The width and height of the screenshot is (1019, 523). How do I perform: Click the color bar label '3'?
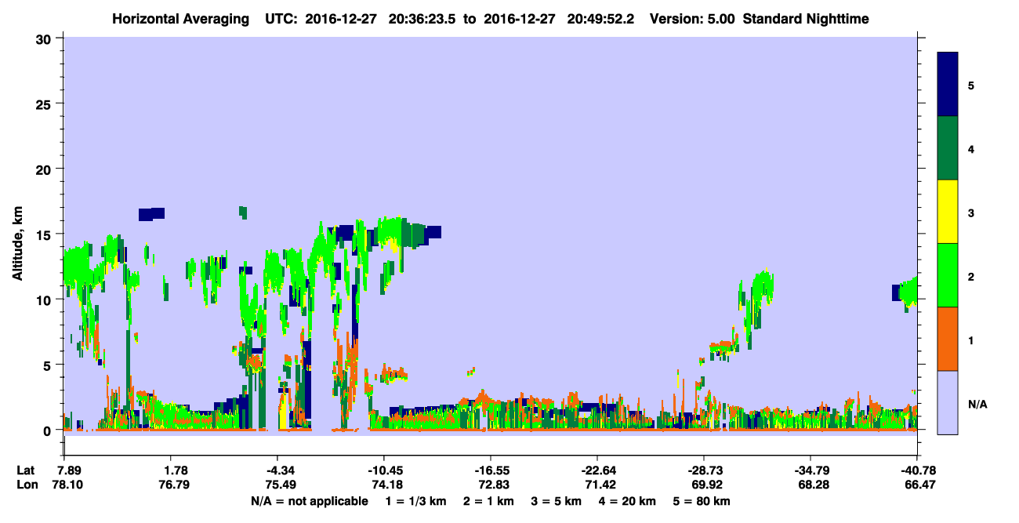coord(971,212)
